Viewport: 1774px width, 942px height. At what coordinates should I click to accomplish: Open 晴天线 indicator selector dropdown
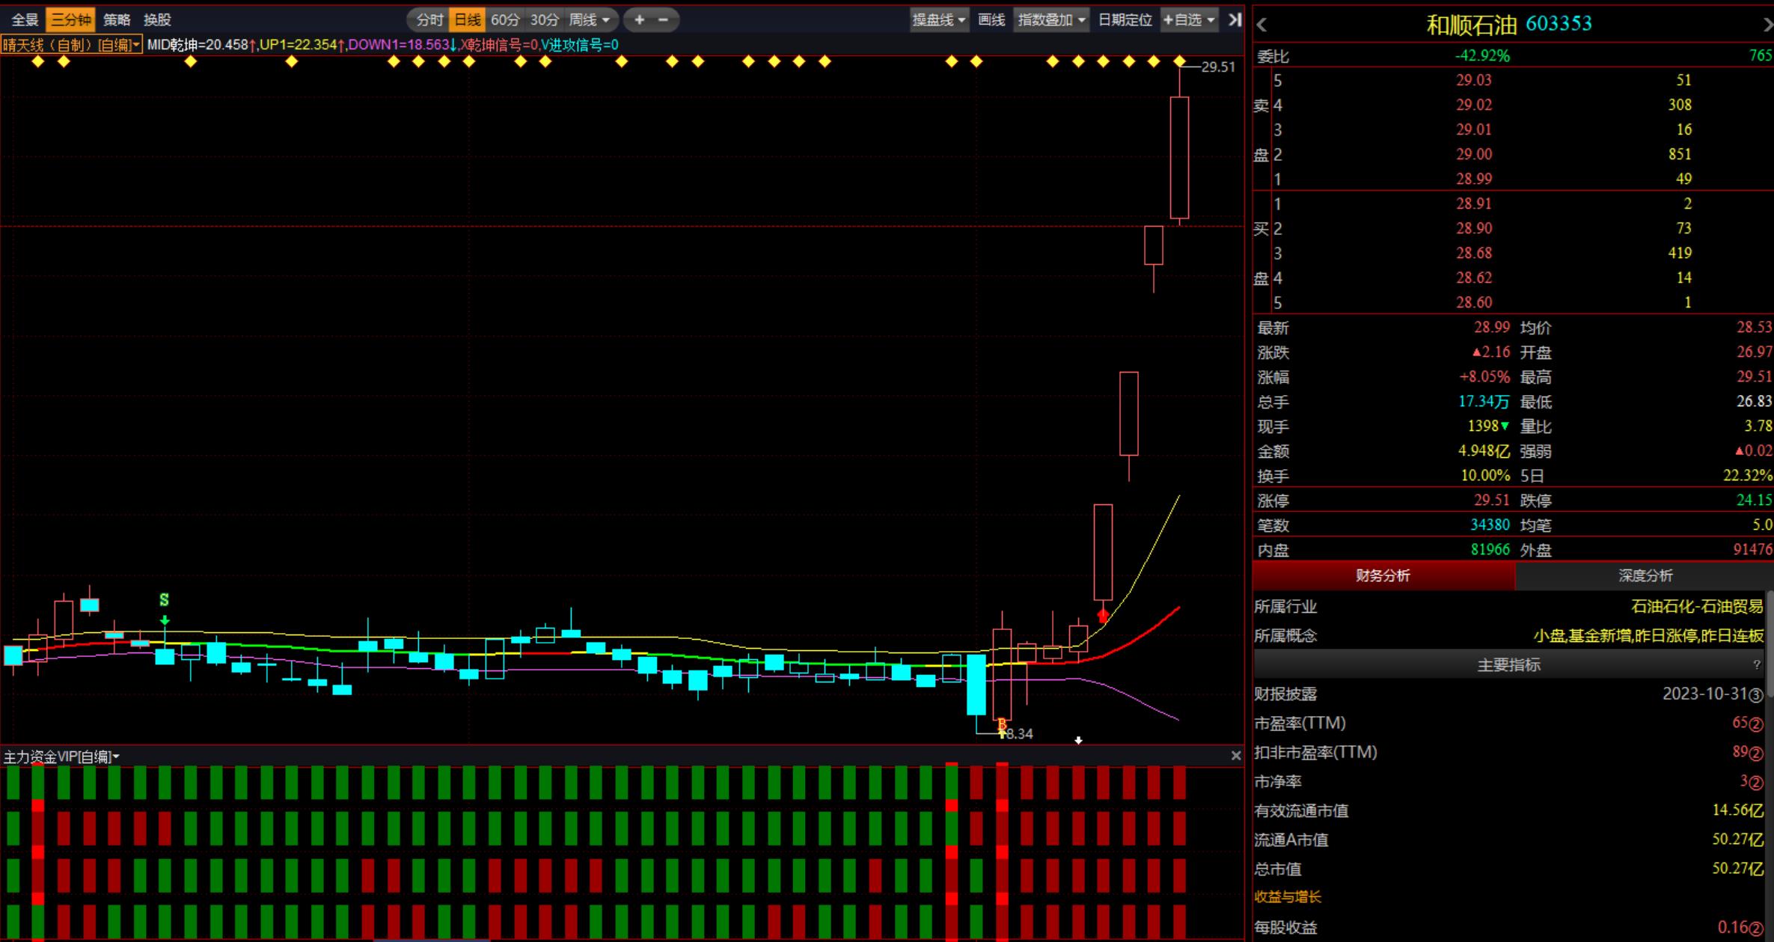[x=71, y=45]
